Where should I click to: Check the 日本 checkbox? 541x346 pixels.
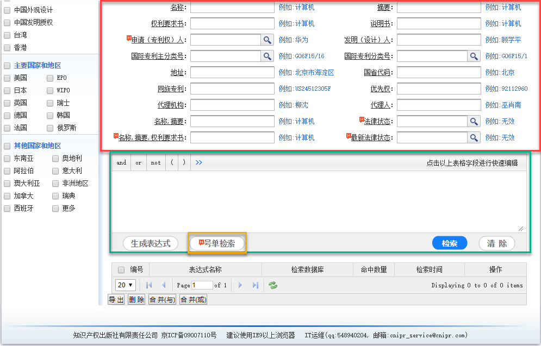tap(7, 91)
